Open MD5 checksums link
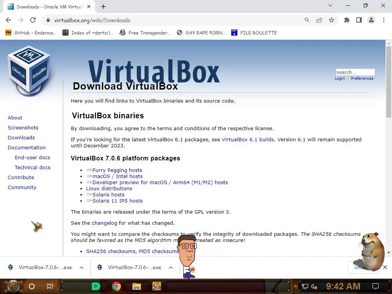The image size is (392, 294). [x=159, y=251]
